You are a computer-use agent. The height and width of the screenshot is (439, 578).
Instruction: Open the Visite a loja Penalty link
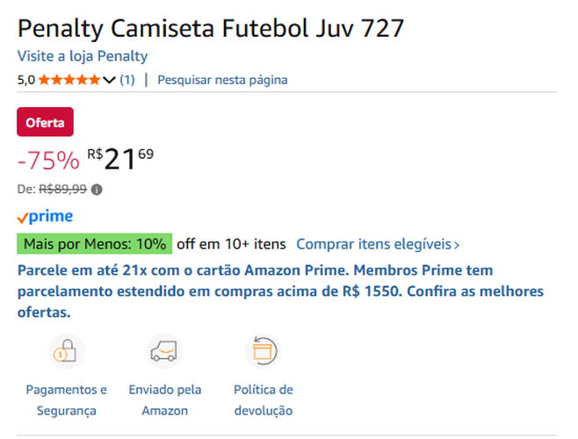[83, 56]
